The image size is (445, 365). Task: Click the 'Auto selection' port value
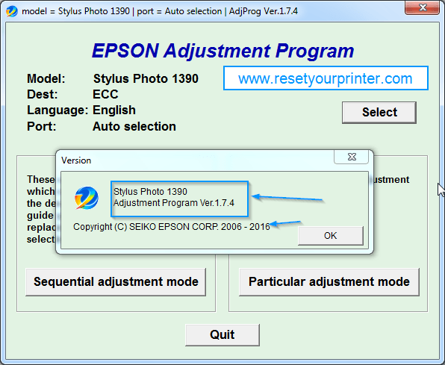click(134, 127)
